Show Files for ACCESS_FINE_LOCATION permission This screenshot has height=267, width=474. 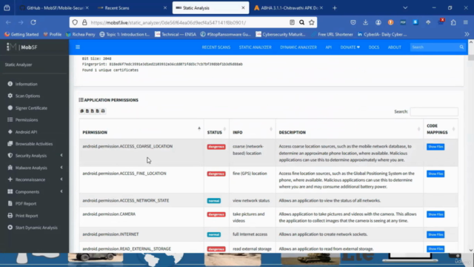pos(435,174)
